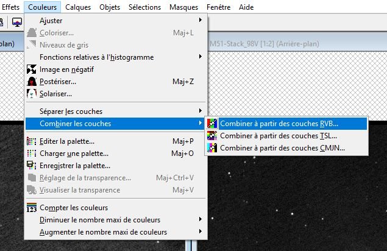Click the Compter les couleurs 123 icon
The image size is (387, 251).
click(x=32, y=208)
